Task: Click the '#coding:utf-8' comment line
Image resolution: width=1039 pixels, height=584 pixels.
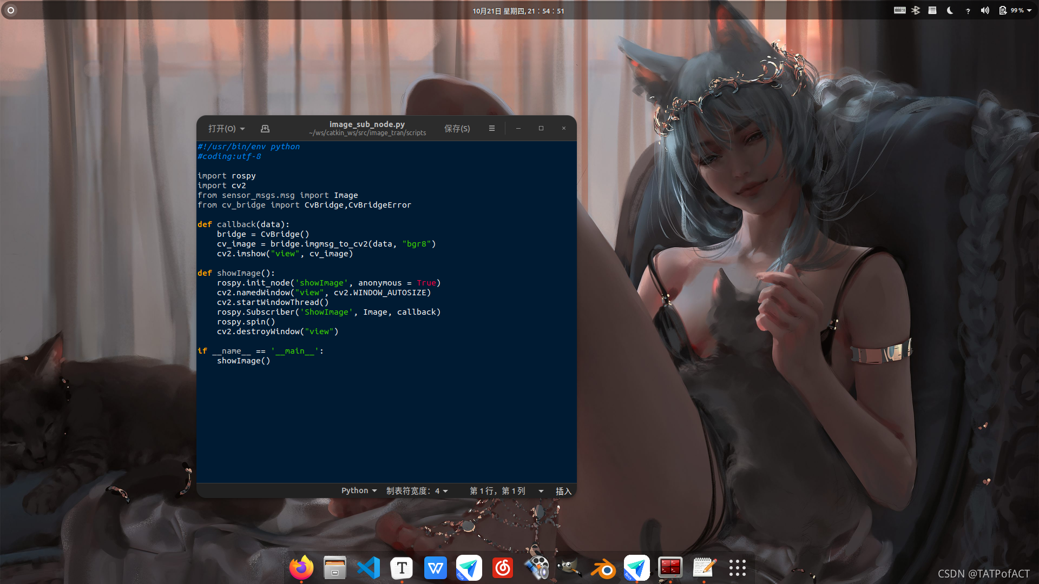Action: click(229, 156)
